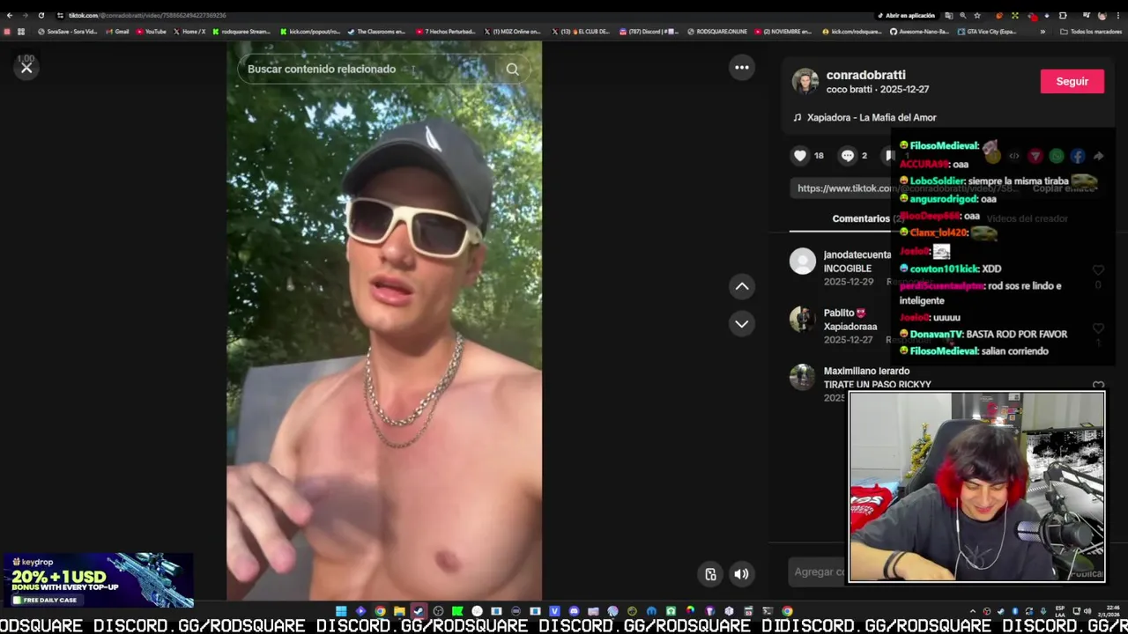Open the conradobratti profile avatar
This screenshot has width=1128, height=634.
[805, 81]
